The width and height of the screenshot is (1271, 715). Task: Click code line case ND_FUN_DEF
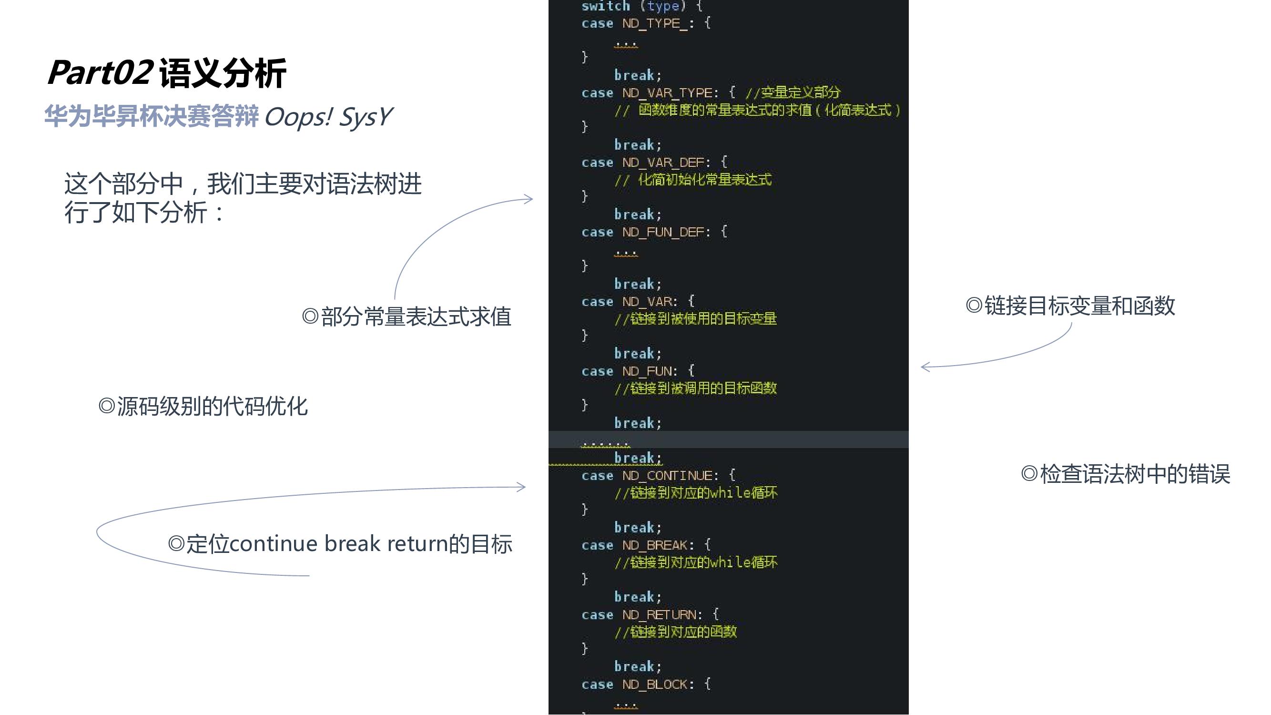654,232
